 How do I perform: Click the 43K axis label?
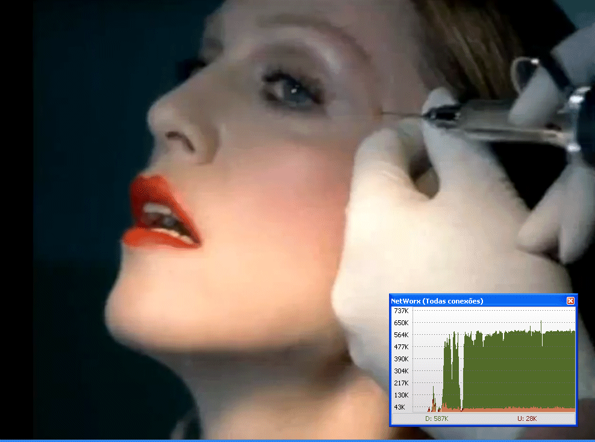point(399,407)
